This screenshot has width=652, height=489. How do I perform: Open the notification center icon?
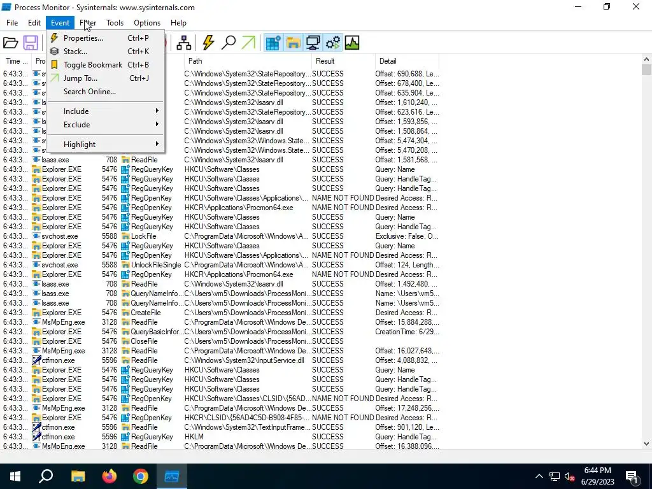(632, 476)
